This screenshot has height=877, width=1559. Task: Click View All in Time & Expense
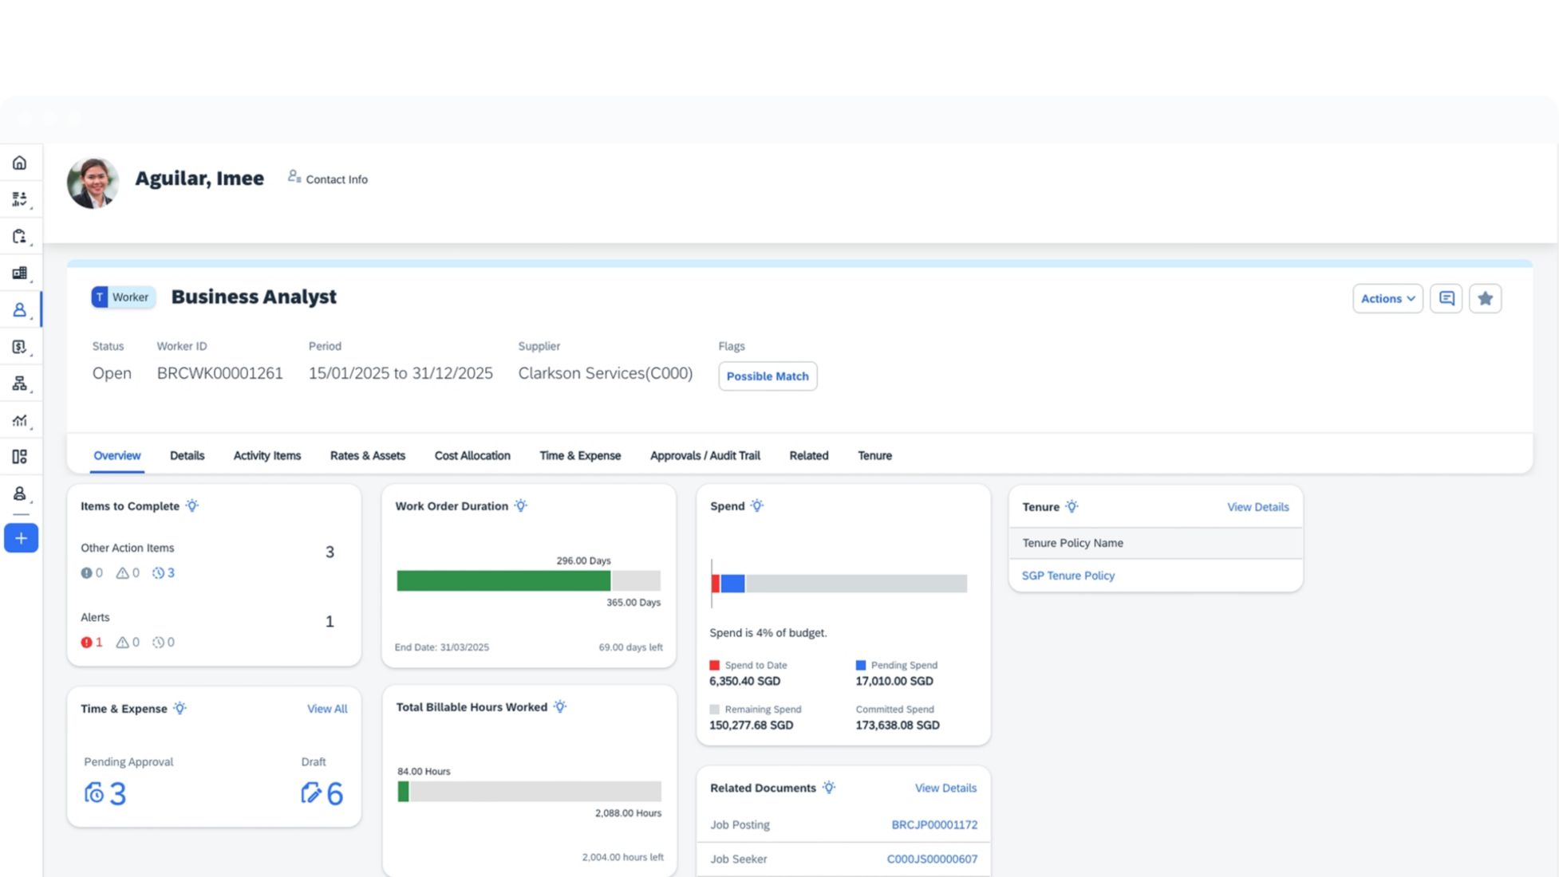(327, 709)
